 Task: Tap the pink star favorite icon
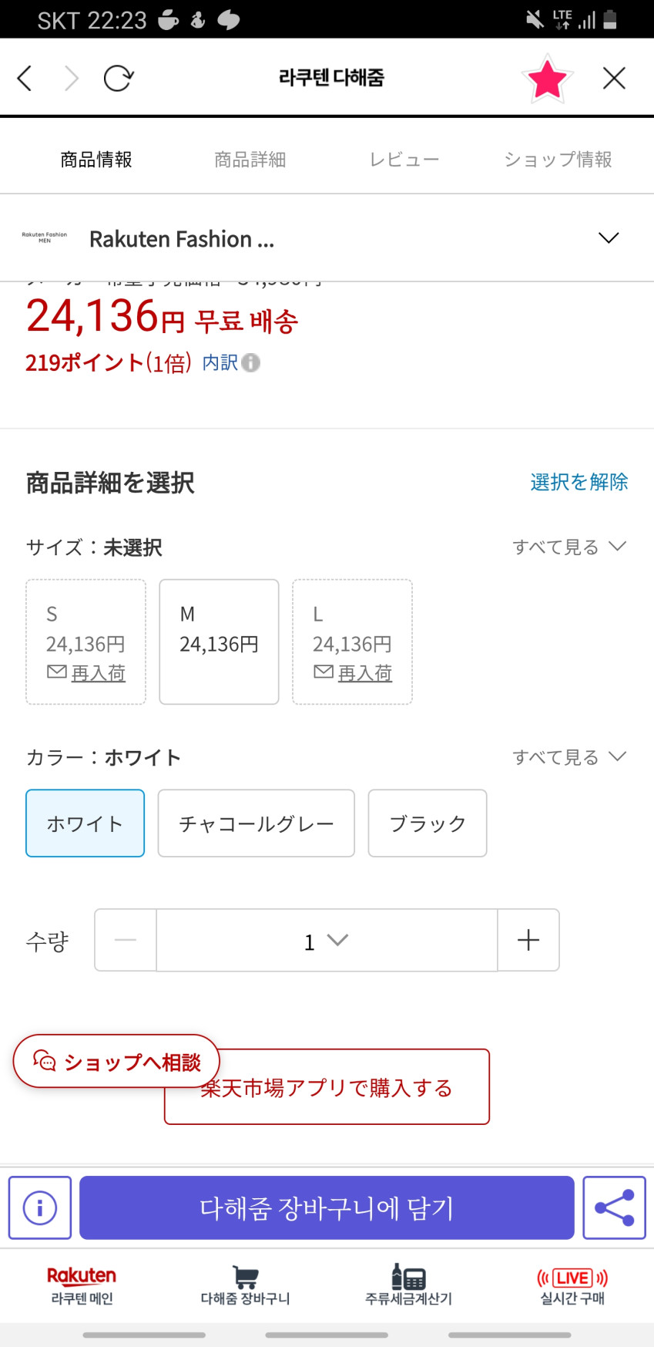(x=547, y=79)
